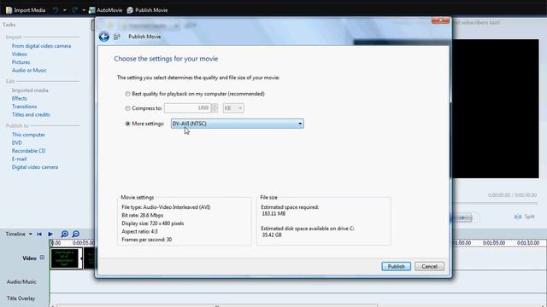547x307 pixels.
Task: Click the Audio/Music track label
Action: pyautogui.click(x=21, y=281)
